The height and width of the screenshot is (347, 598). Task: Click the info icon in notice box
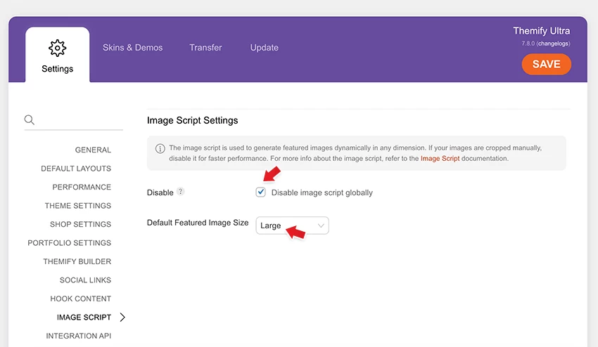pyautogui.click(x=160, y=148)
